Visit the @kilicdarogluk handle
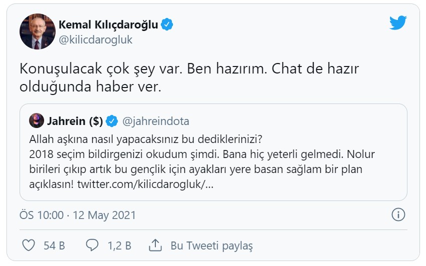The image size is (426, 266). (96, 40)
